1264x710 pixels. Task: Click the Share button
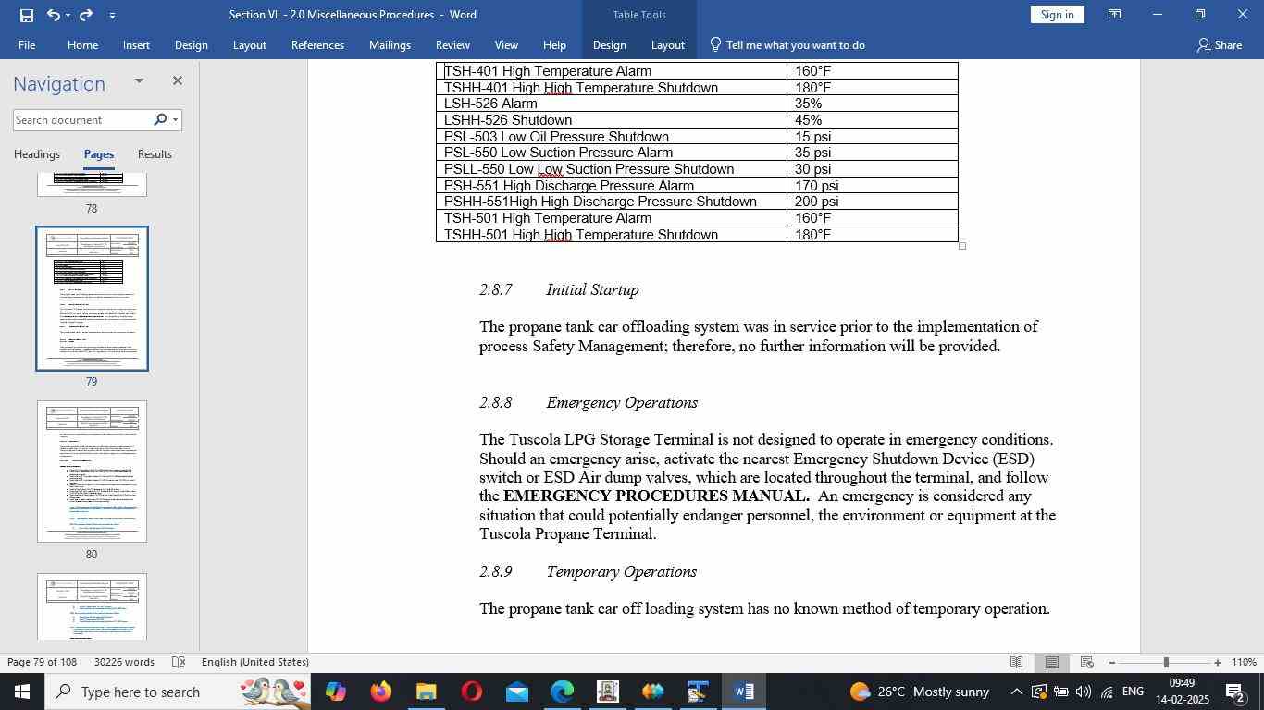coord(1219,44)
